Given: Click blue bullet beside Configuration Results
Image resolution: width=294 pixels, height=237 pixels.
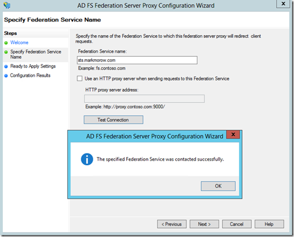Looking at the screenshot, I should (6, 75).
